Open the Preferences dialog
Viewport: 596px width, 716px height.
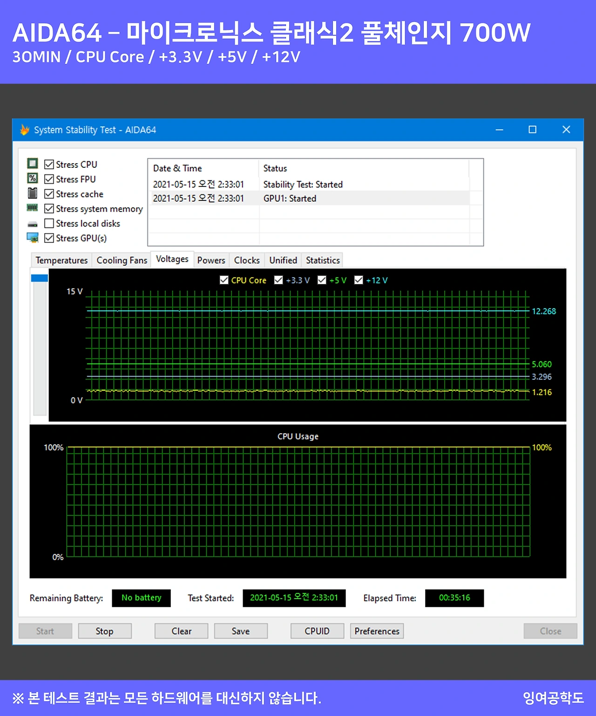click(x=377, y=631)
